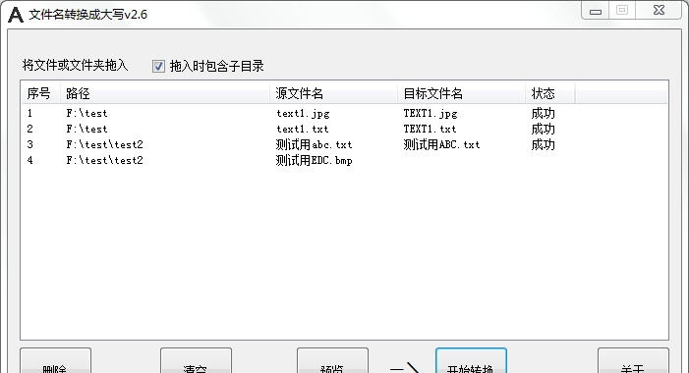Click the app logo icon in title bar
Image resolution: width=689 pixels, height=373 pixels.
(16, 15)
